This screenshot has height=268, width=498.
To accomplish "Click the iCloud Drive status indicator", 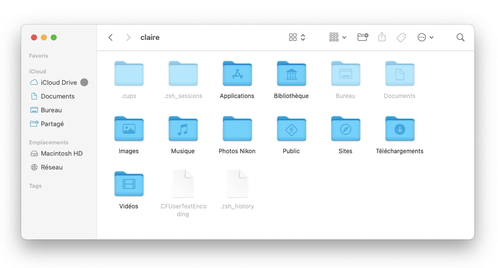I will click(84, 82).
